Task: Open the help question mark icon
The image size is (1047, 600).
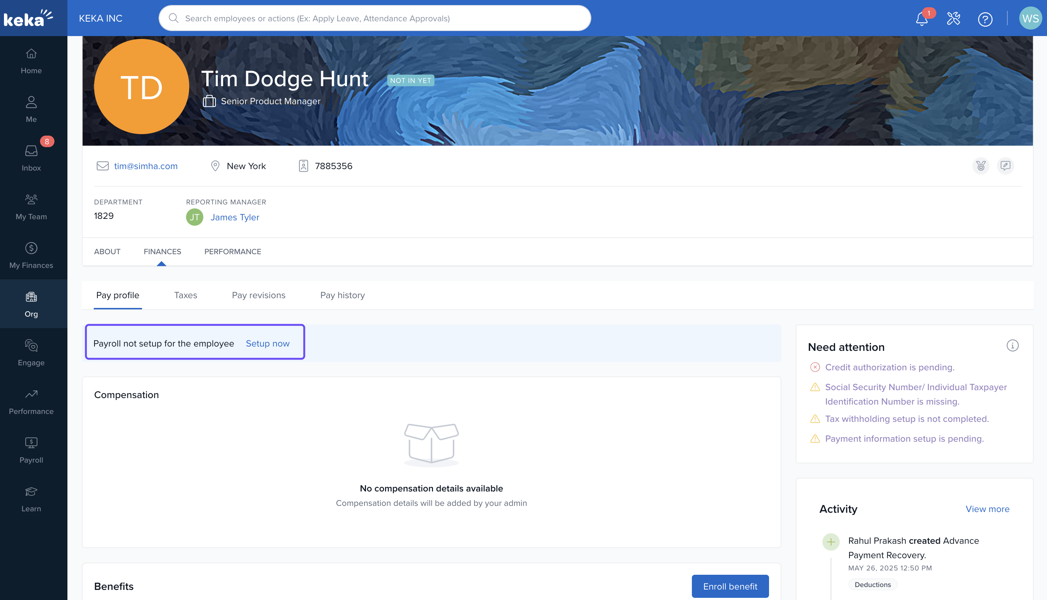Action: pos(985,19)
